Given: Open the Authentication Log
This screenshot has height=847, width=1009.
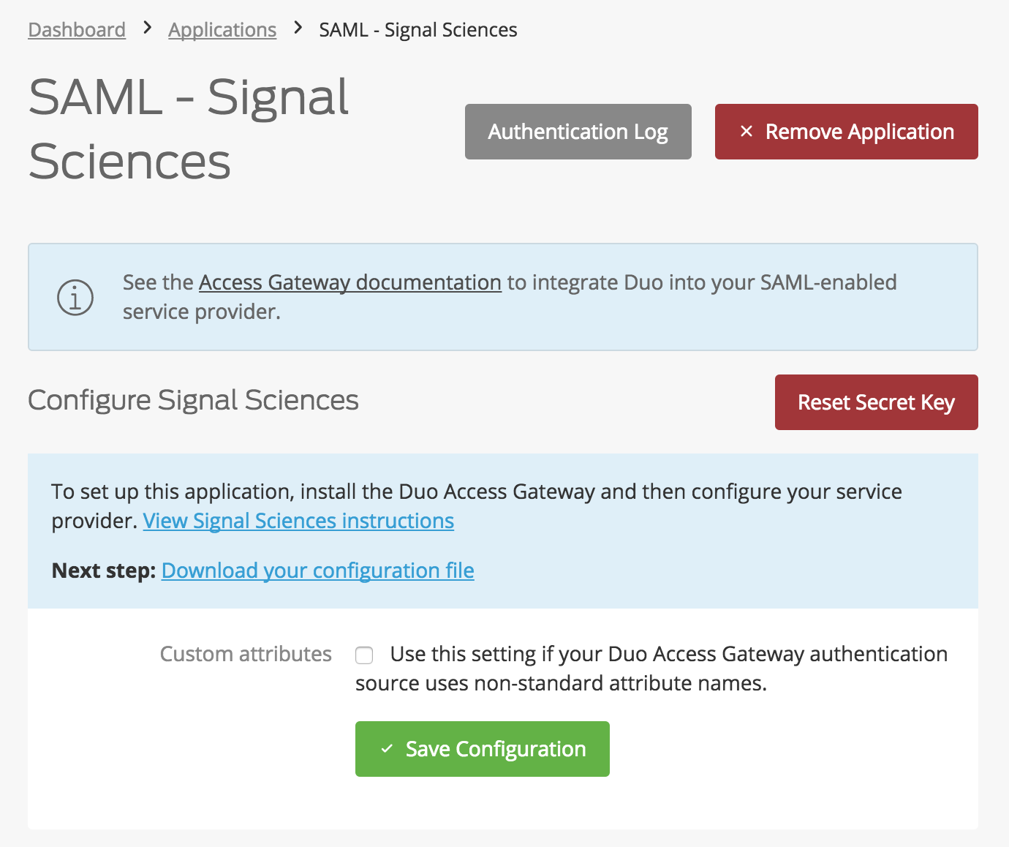Looking at the screenshot, I should click(x=578, y=132).
